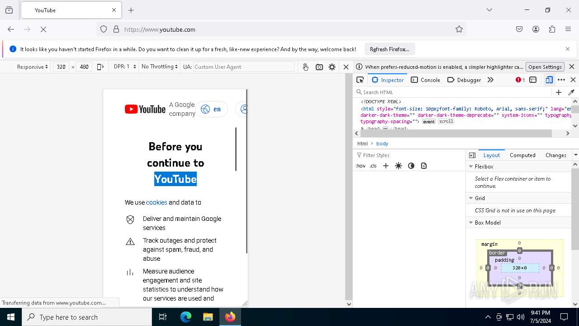Viewport: 579px width, 326px height.
Task: Click the red error count indicator
Action: pos(520,80)
